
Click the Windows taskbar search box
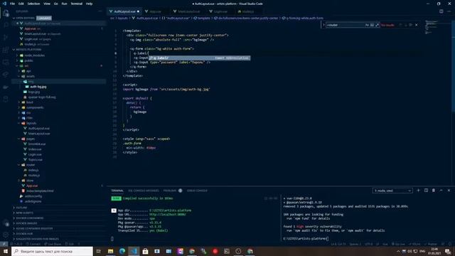tap(52, 251)
